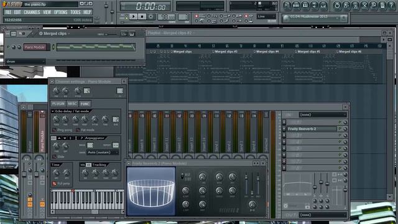
Task: Toggle the Fat mode checkbox
Action: coord(78,130)
